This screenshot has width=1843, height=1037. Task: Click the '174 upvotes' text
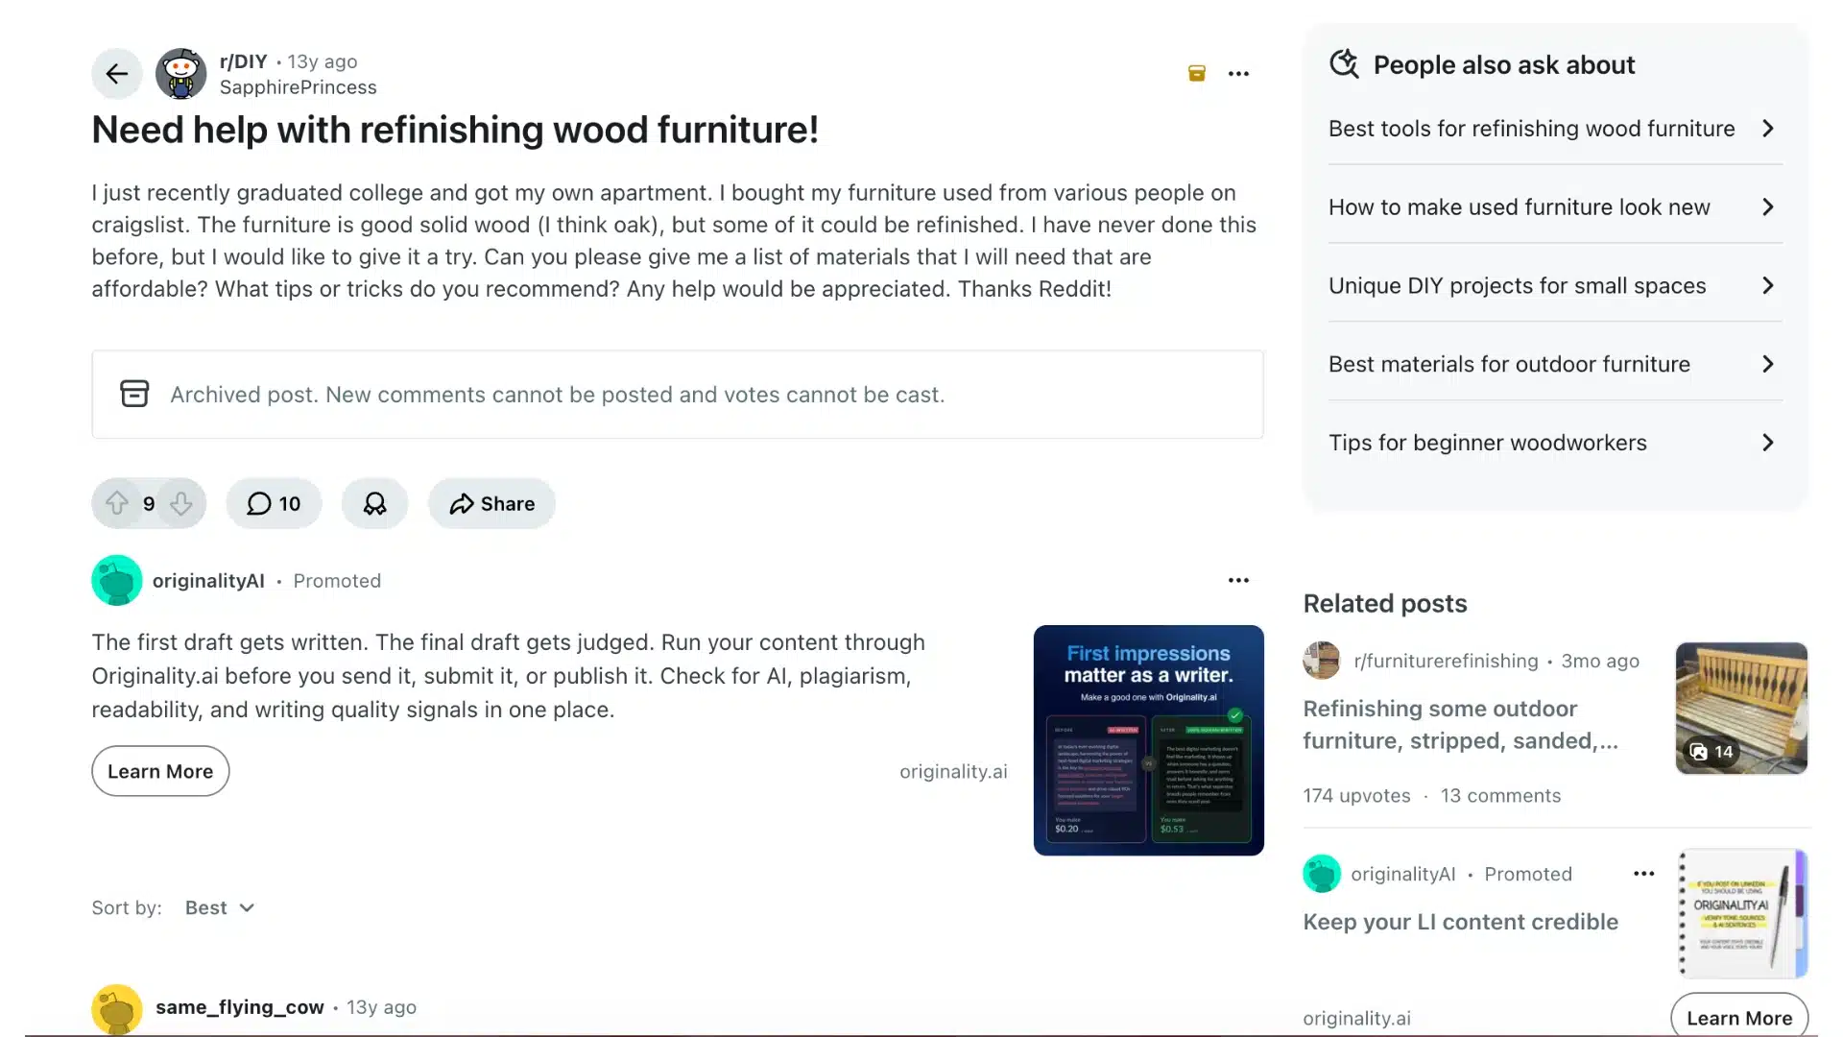[1356, 796]
